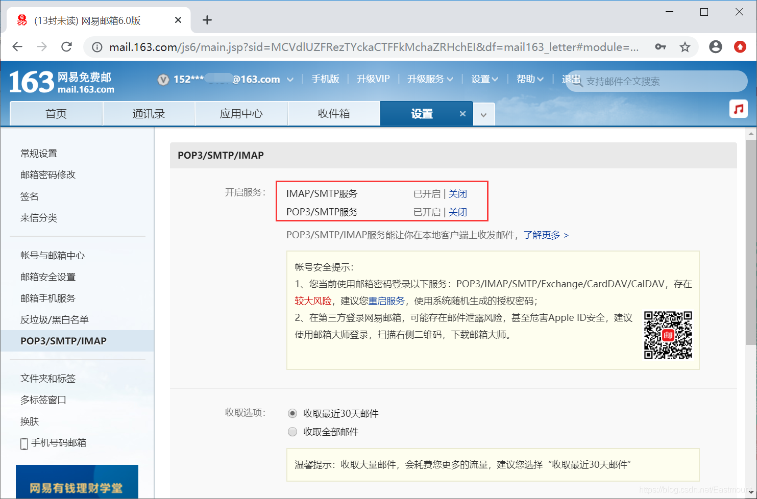Close the 网易邮箱6.0版 browser tab
Viewport: 757px width, 499px height.
coord(178,20)
